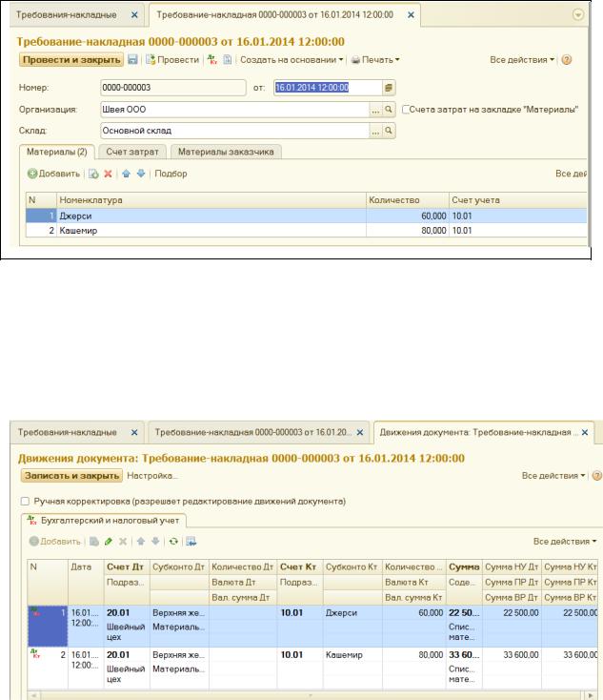
Task: Click the date field 16.01.2014 12:00:00
Action: (x=328, y=88)
